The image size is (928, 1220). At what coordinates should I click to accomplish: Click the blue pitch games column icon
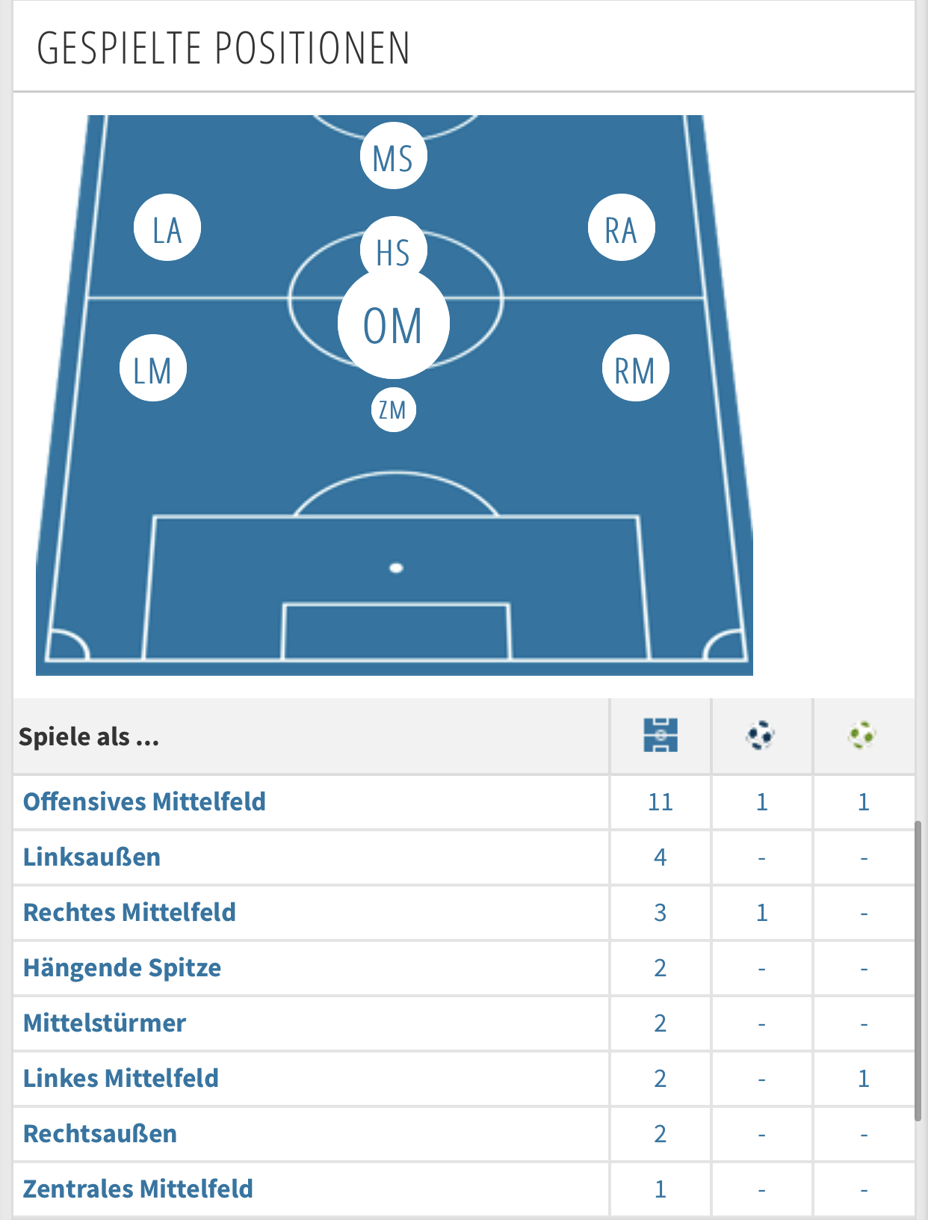(x=661, y=736)
